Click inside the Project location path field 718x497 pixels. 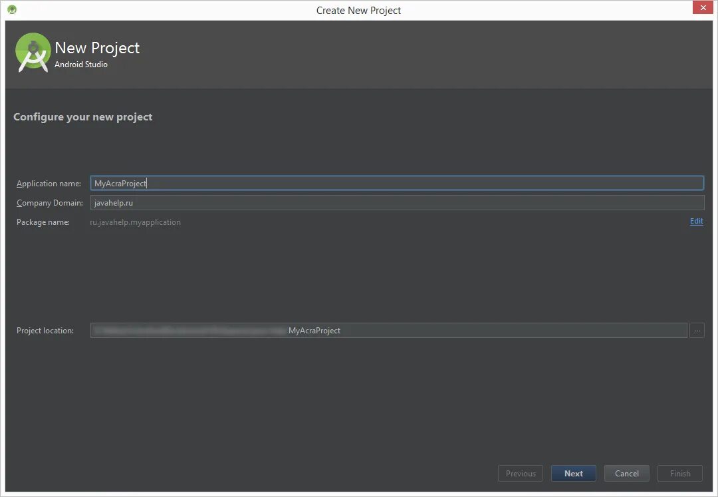pyautogui.click(x=389, y=330)
